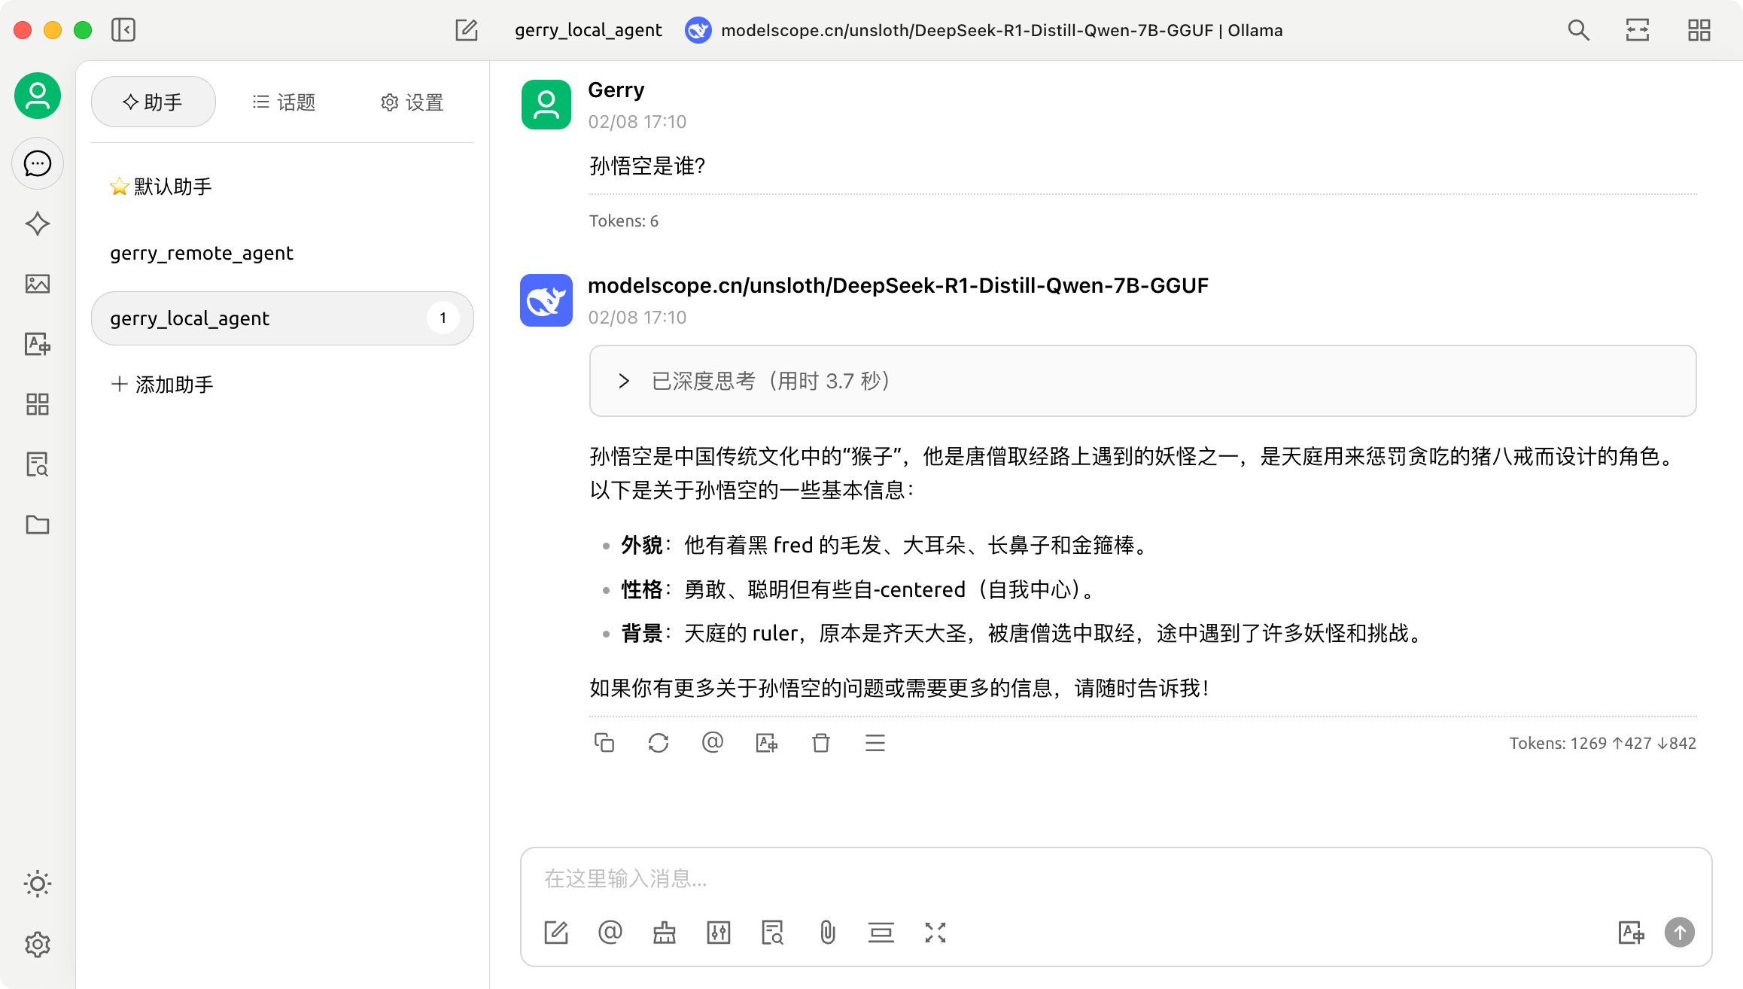
Task: Copy the assistant's reply
Action: point(604,743)
